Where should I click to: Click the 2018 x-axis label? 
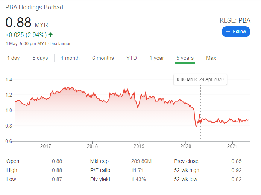pos(92,146)
